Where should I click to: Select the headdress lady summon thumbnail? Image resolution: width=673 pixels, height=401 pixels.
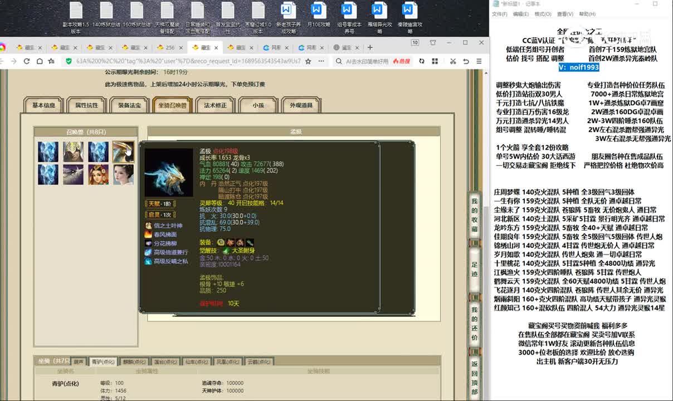(x=98, y=174)
